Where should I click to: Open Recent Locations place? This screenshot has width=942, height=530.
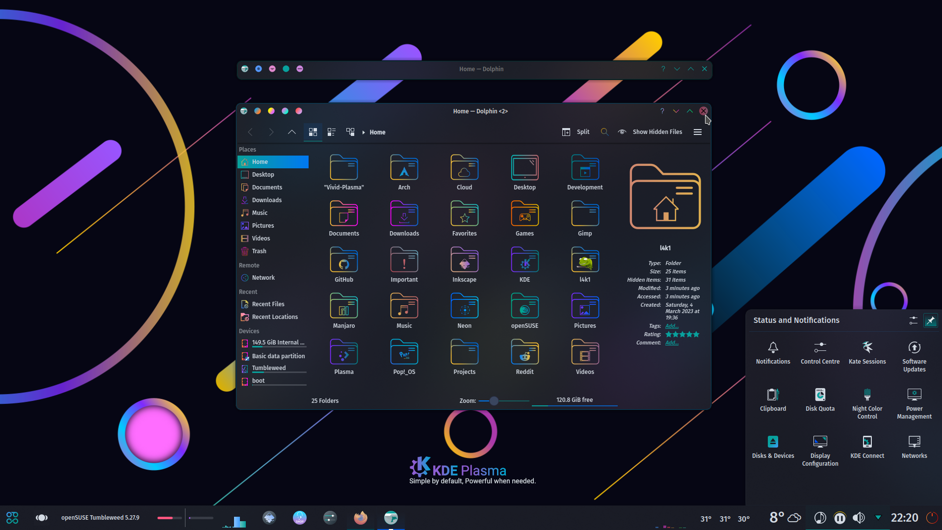point(273,317)
